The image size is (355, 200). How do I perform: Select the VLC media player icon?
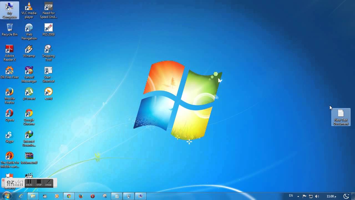pos(29,10)
